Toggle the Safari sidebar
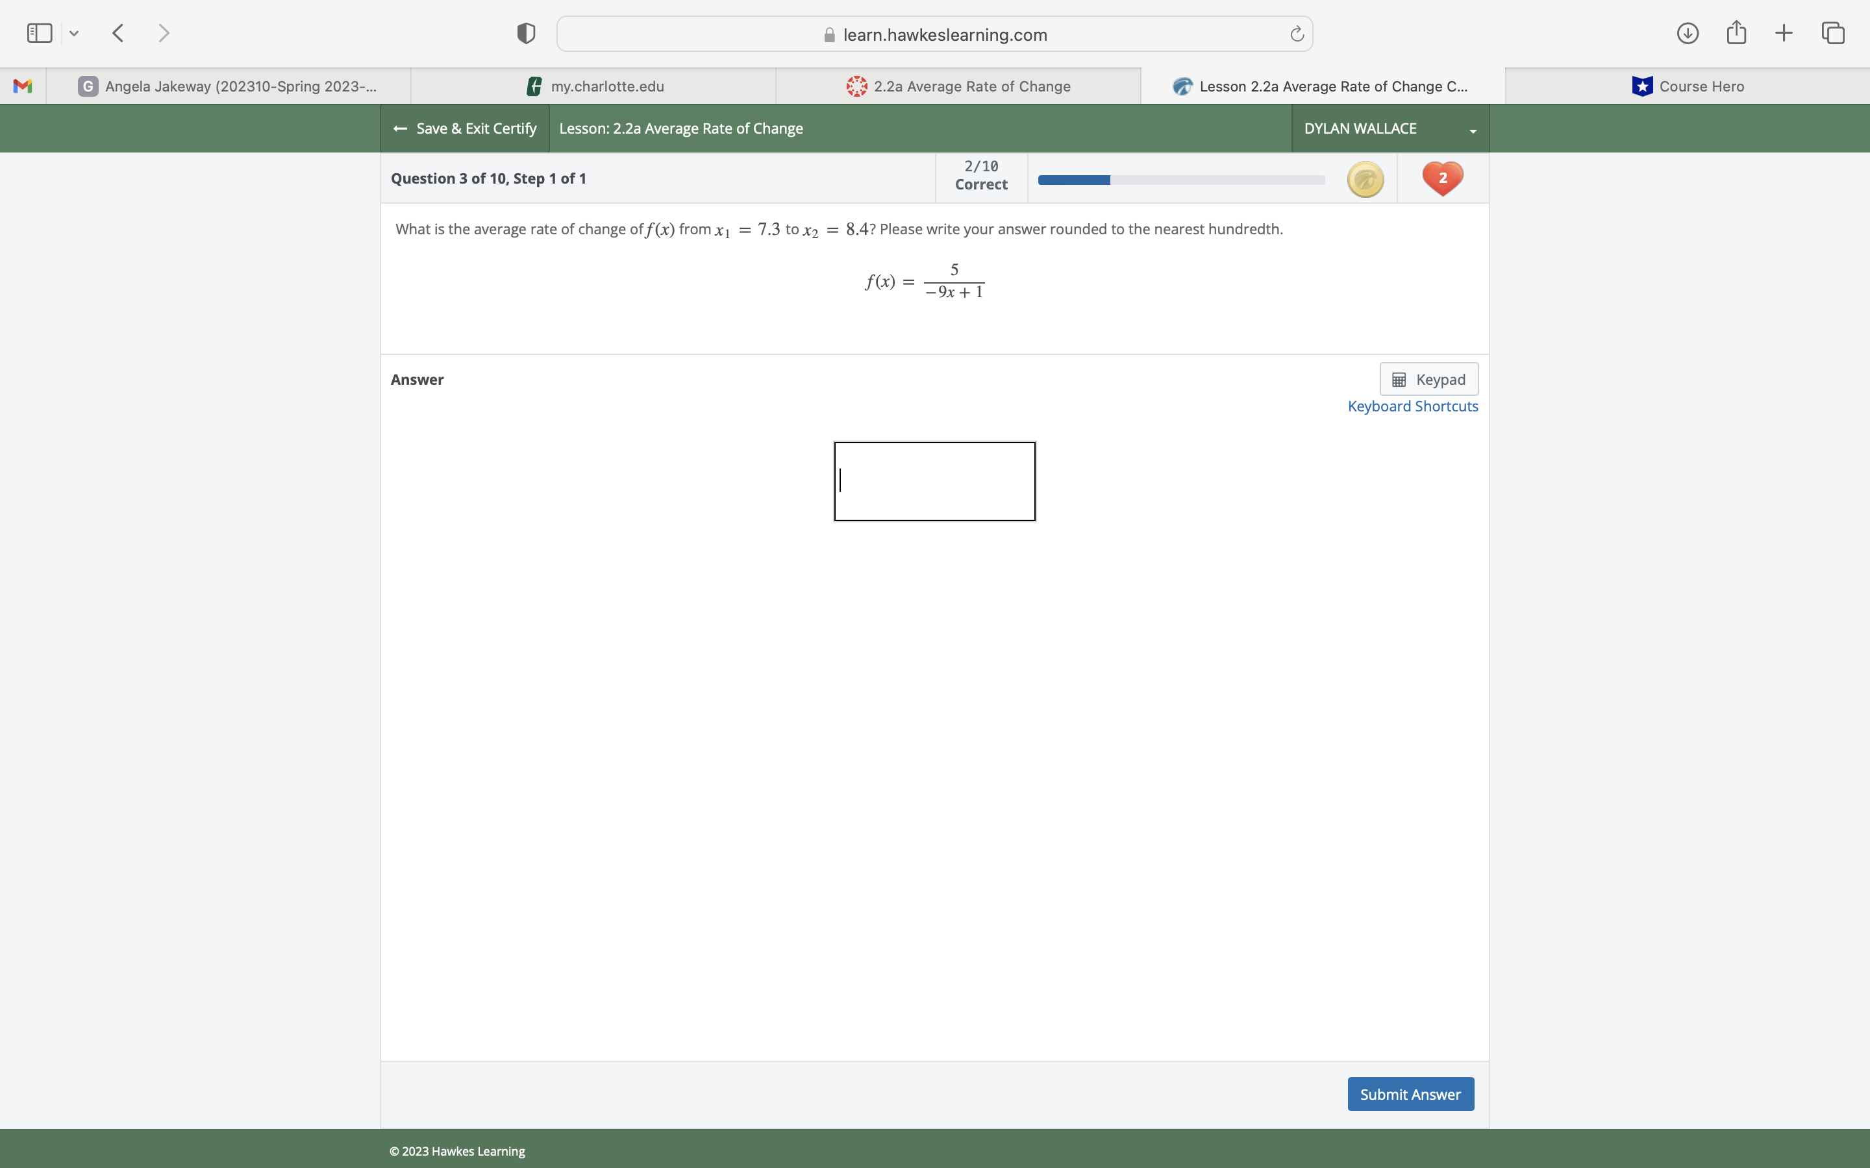The image size is (1870, 1168). point(39,32)
